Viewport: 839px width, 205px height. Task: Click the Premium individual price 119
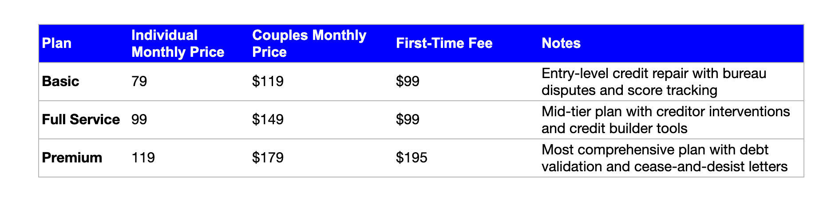pos(143,158)
